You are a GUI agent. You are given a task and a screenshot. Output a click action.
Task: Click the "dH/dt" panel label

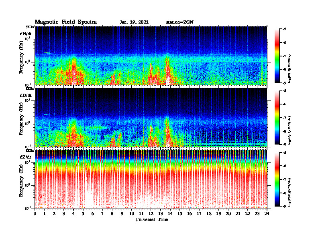pos(26,34)
